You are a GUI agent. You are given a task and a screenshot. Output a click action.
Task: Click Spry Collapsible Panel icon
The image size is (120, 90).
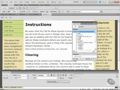click(x=34, y=8)
